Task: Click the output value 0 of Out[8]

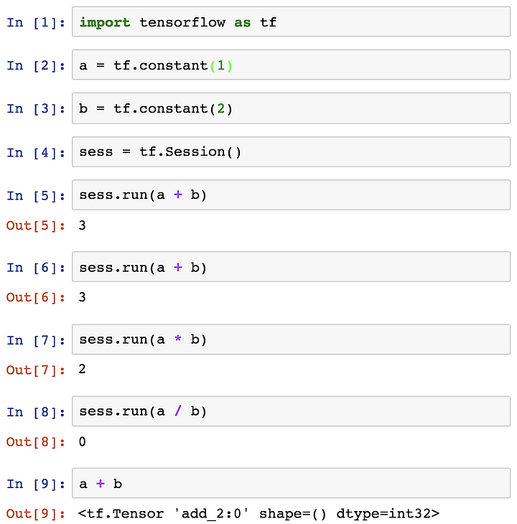Action: pos(82,441)
